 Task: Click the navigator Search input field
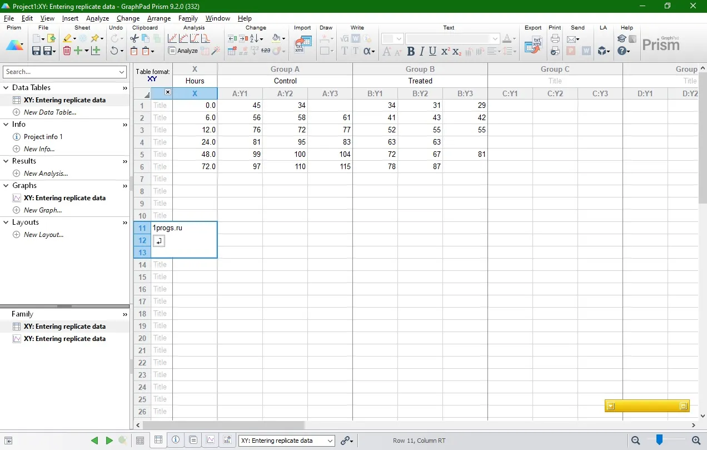pos(59,72)
